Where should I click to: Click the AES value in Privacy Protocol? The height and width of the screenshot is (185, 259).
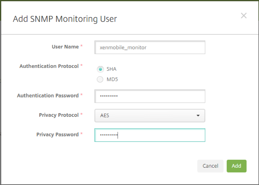point(105,116)
